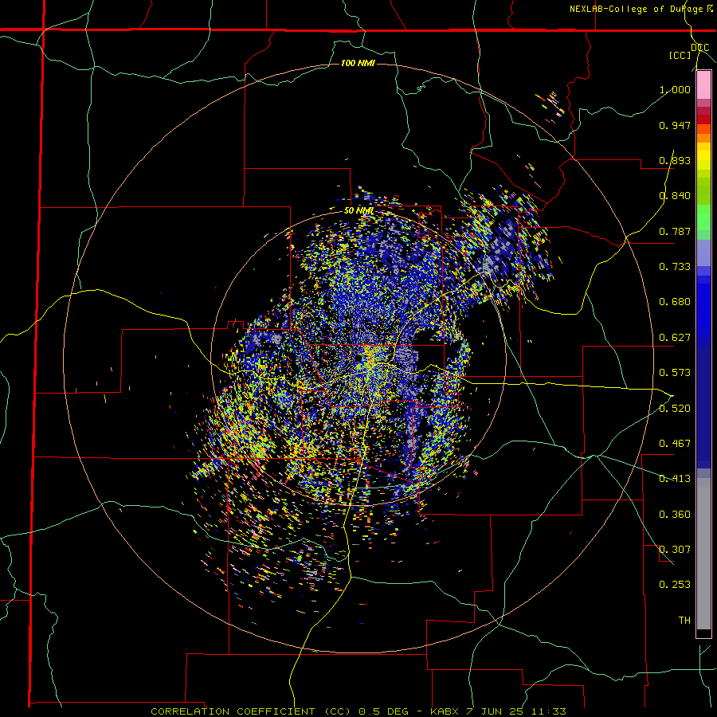This screenshot has width=717, height=717.
Task: Pick the pink band of the color bar
Action: 703,85
